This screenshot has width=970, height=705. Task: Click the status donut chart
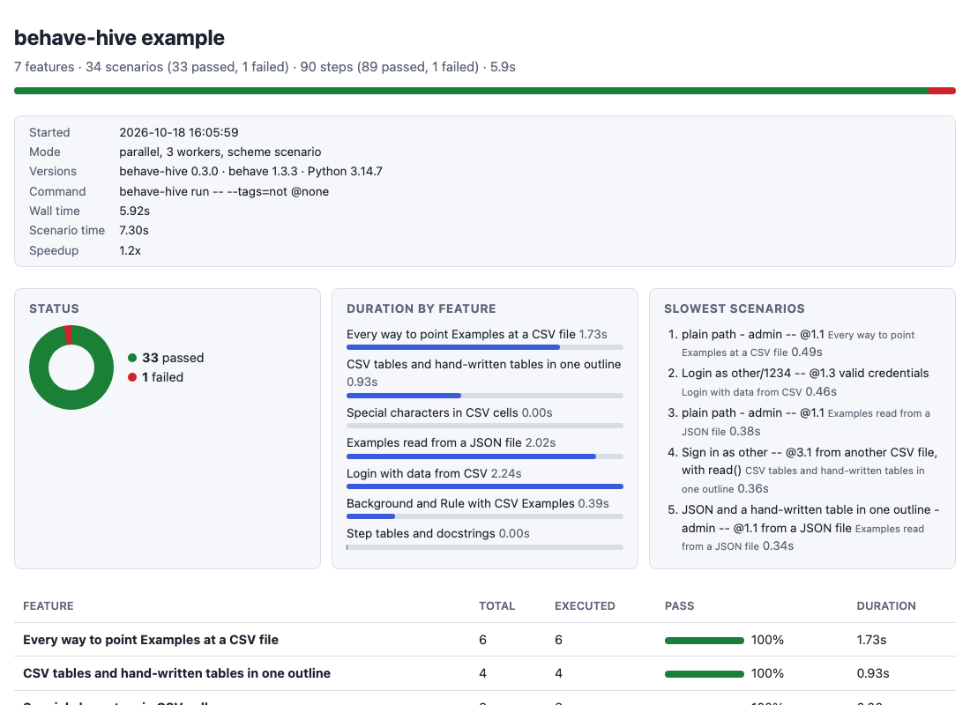click(71, 367)
